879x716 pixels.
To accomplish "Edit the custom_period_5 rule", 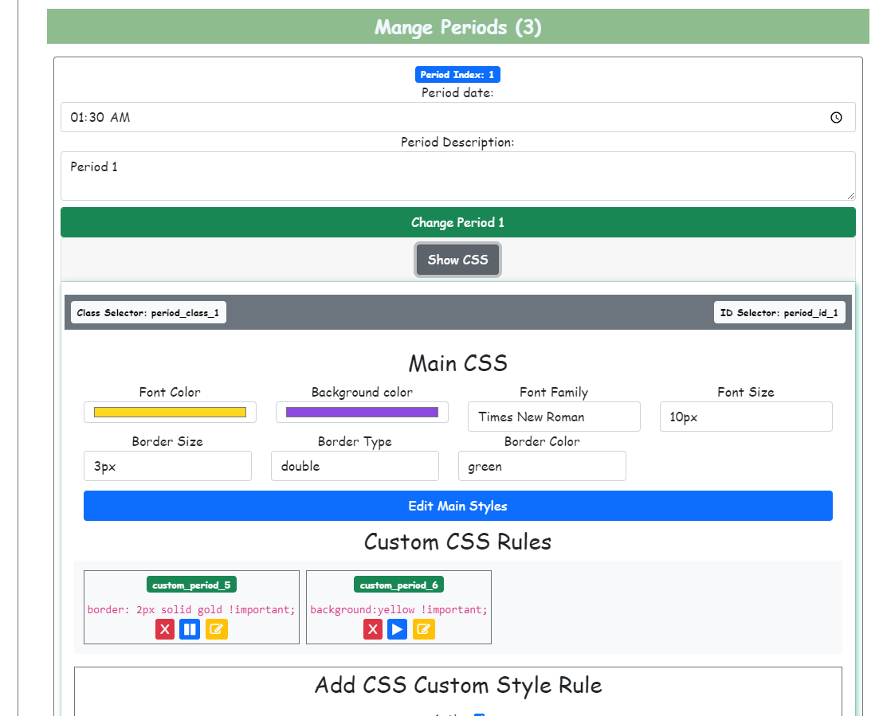I will pyautogui.click(x=217, y=629).
